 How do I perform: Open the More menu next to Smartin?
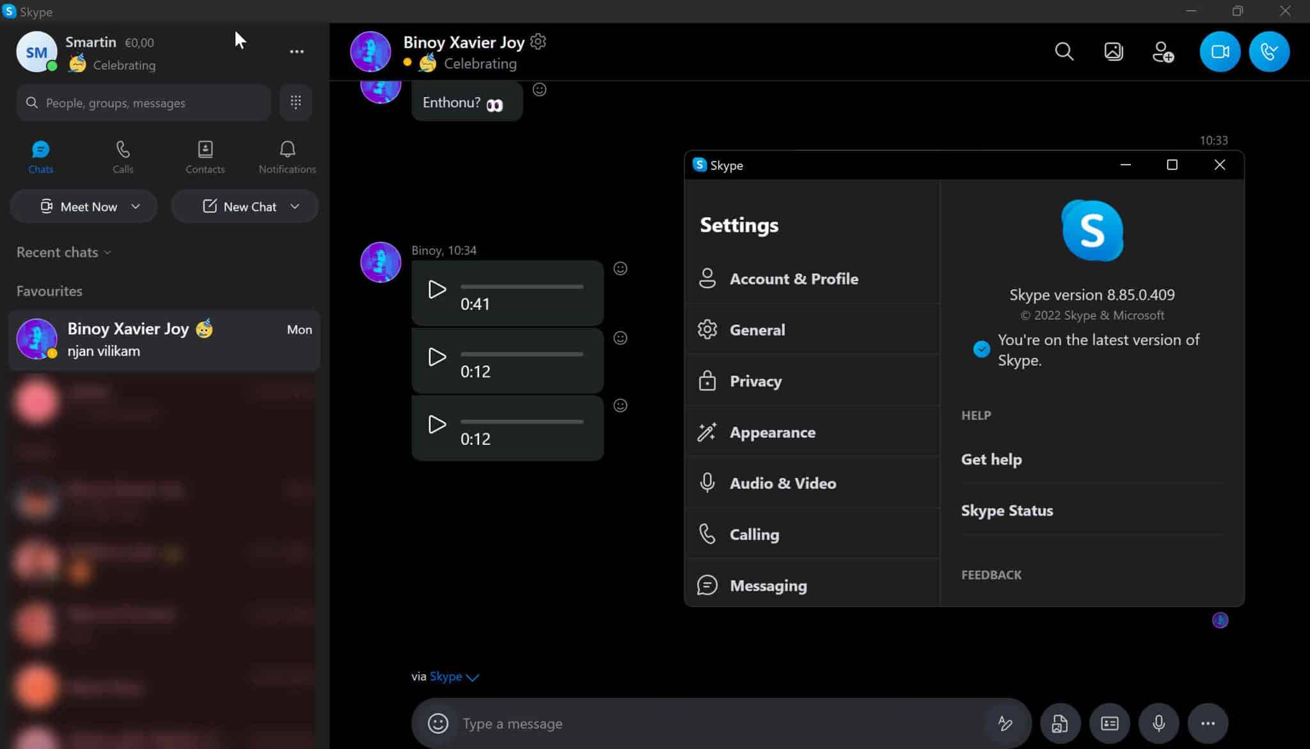pyautogui.click(x=297, y=52)
